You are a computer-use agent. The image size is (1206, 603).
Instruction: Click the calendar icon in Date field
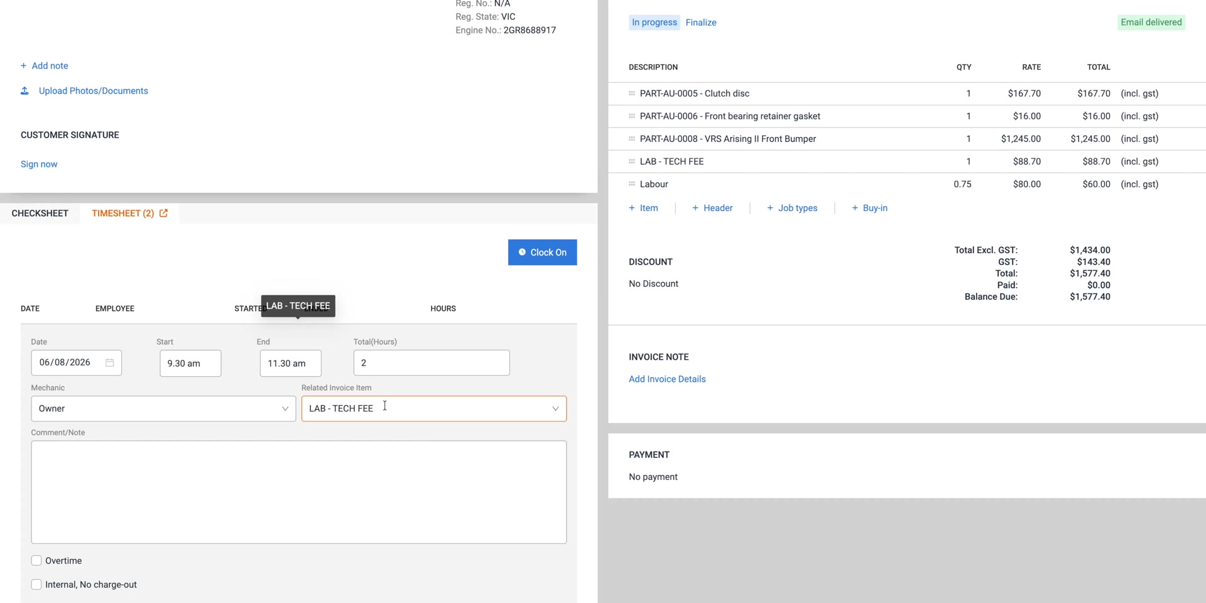coord(109,362)
